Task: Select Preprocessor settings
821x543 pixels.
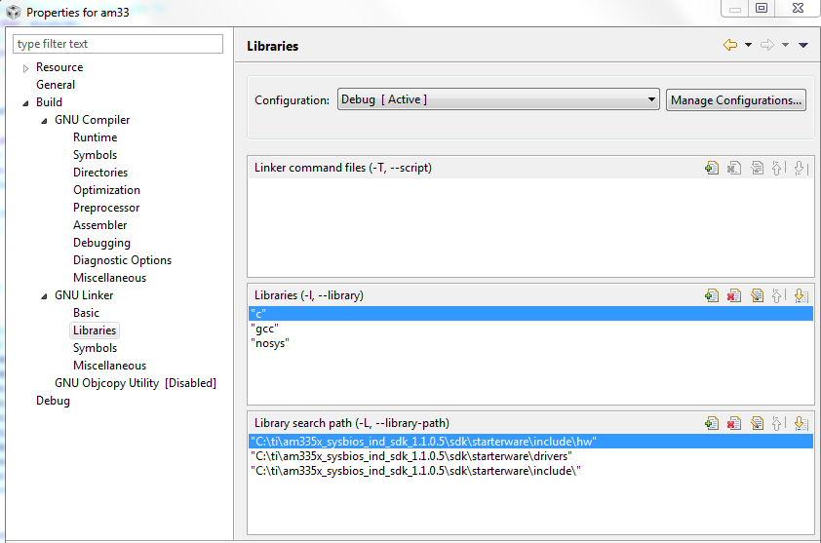Action: click(x=106, y=208)
